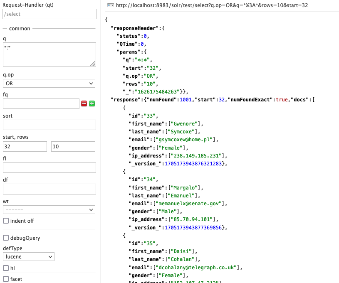Click the rows field containing 10
The height and width of the screenshot is (283, 339).
(73, 146)
